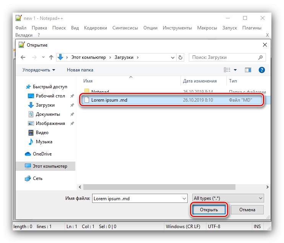Toggle INS mode in status bar

tap(257, 227)
